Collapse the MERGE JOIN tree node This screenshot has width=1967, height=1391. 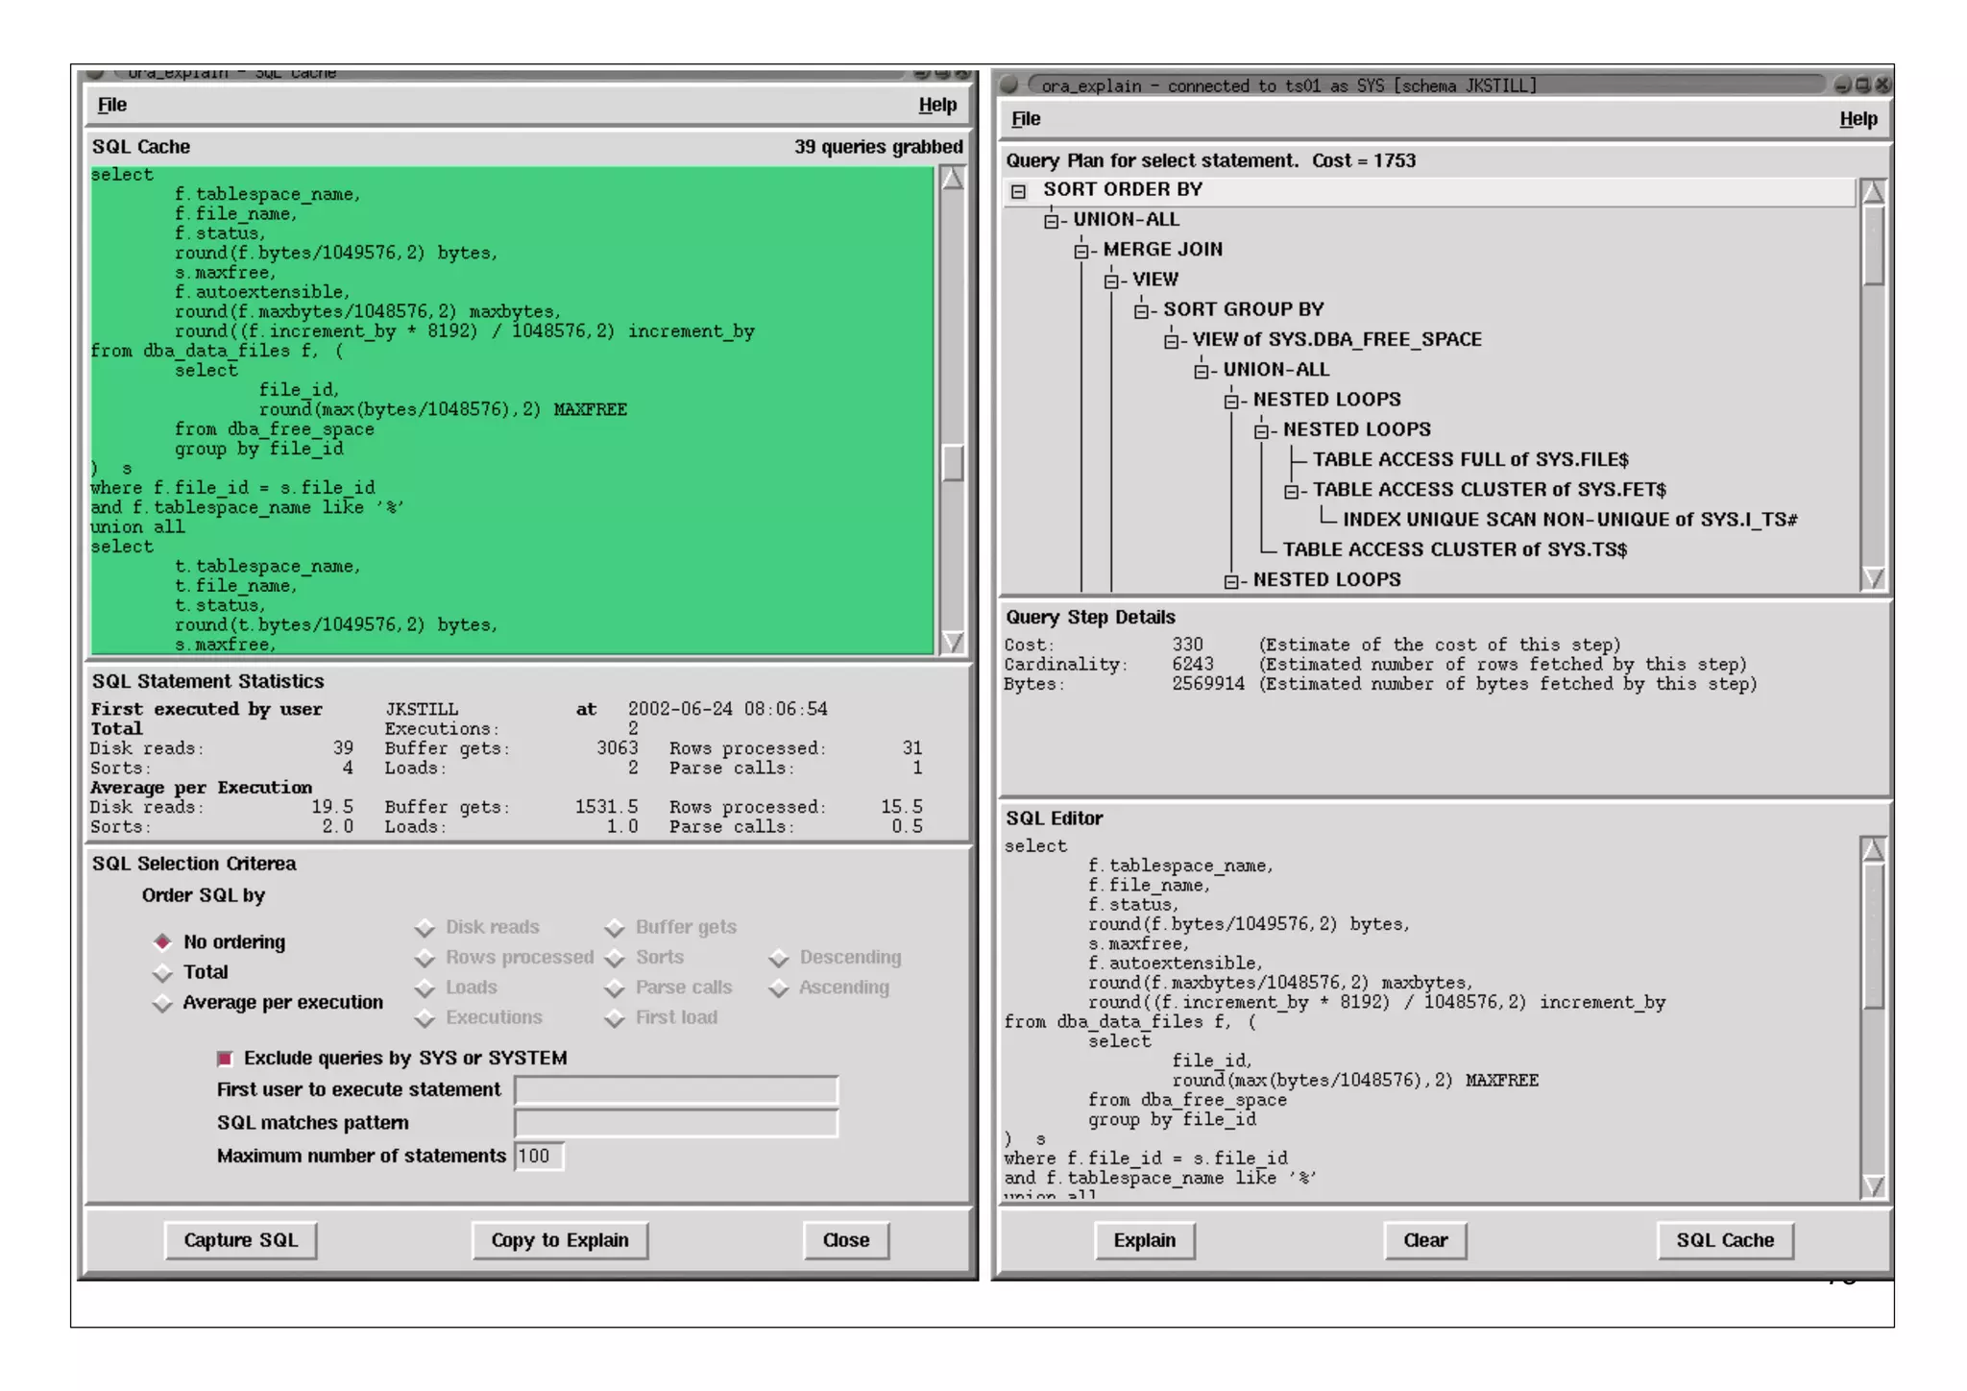click(1081, 251)
